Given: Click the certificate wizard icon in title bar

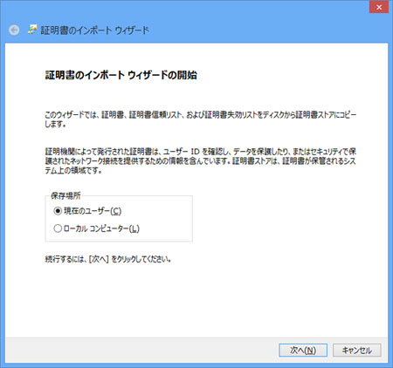Looking at the screenshot, I should [x=32, y=30].
